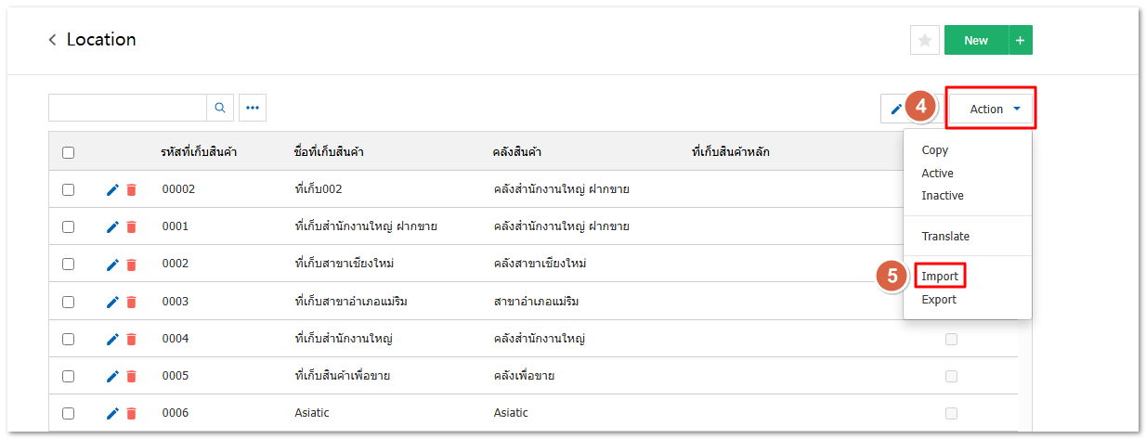1146x439 pixels.
Task: Click the green New button
Action: [976, 40]
